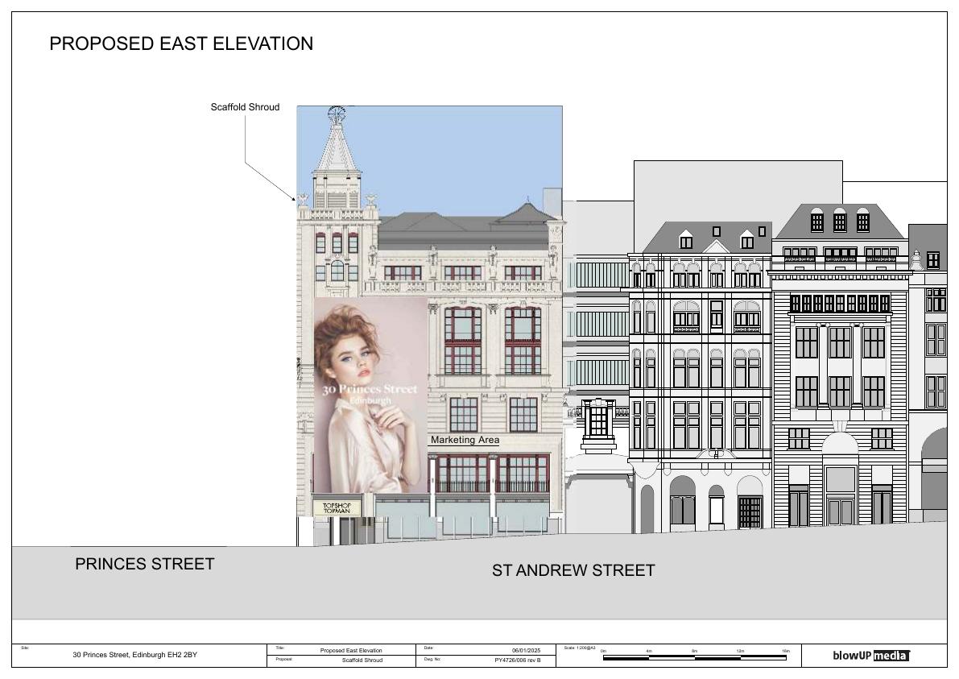The width and height of the screenshot is (959, 679).
Task: Click the Scaffold Shroud proposal field
Action: click(x=362, y=660)
